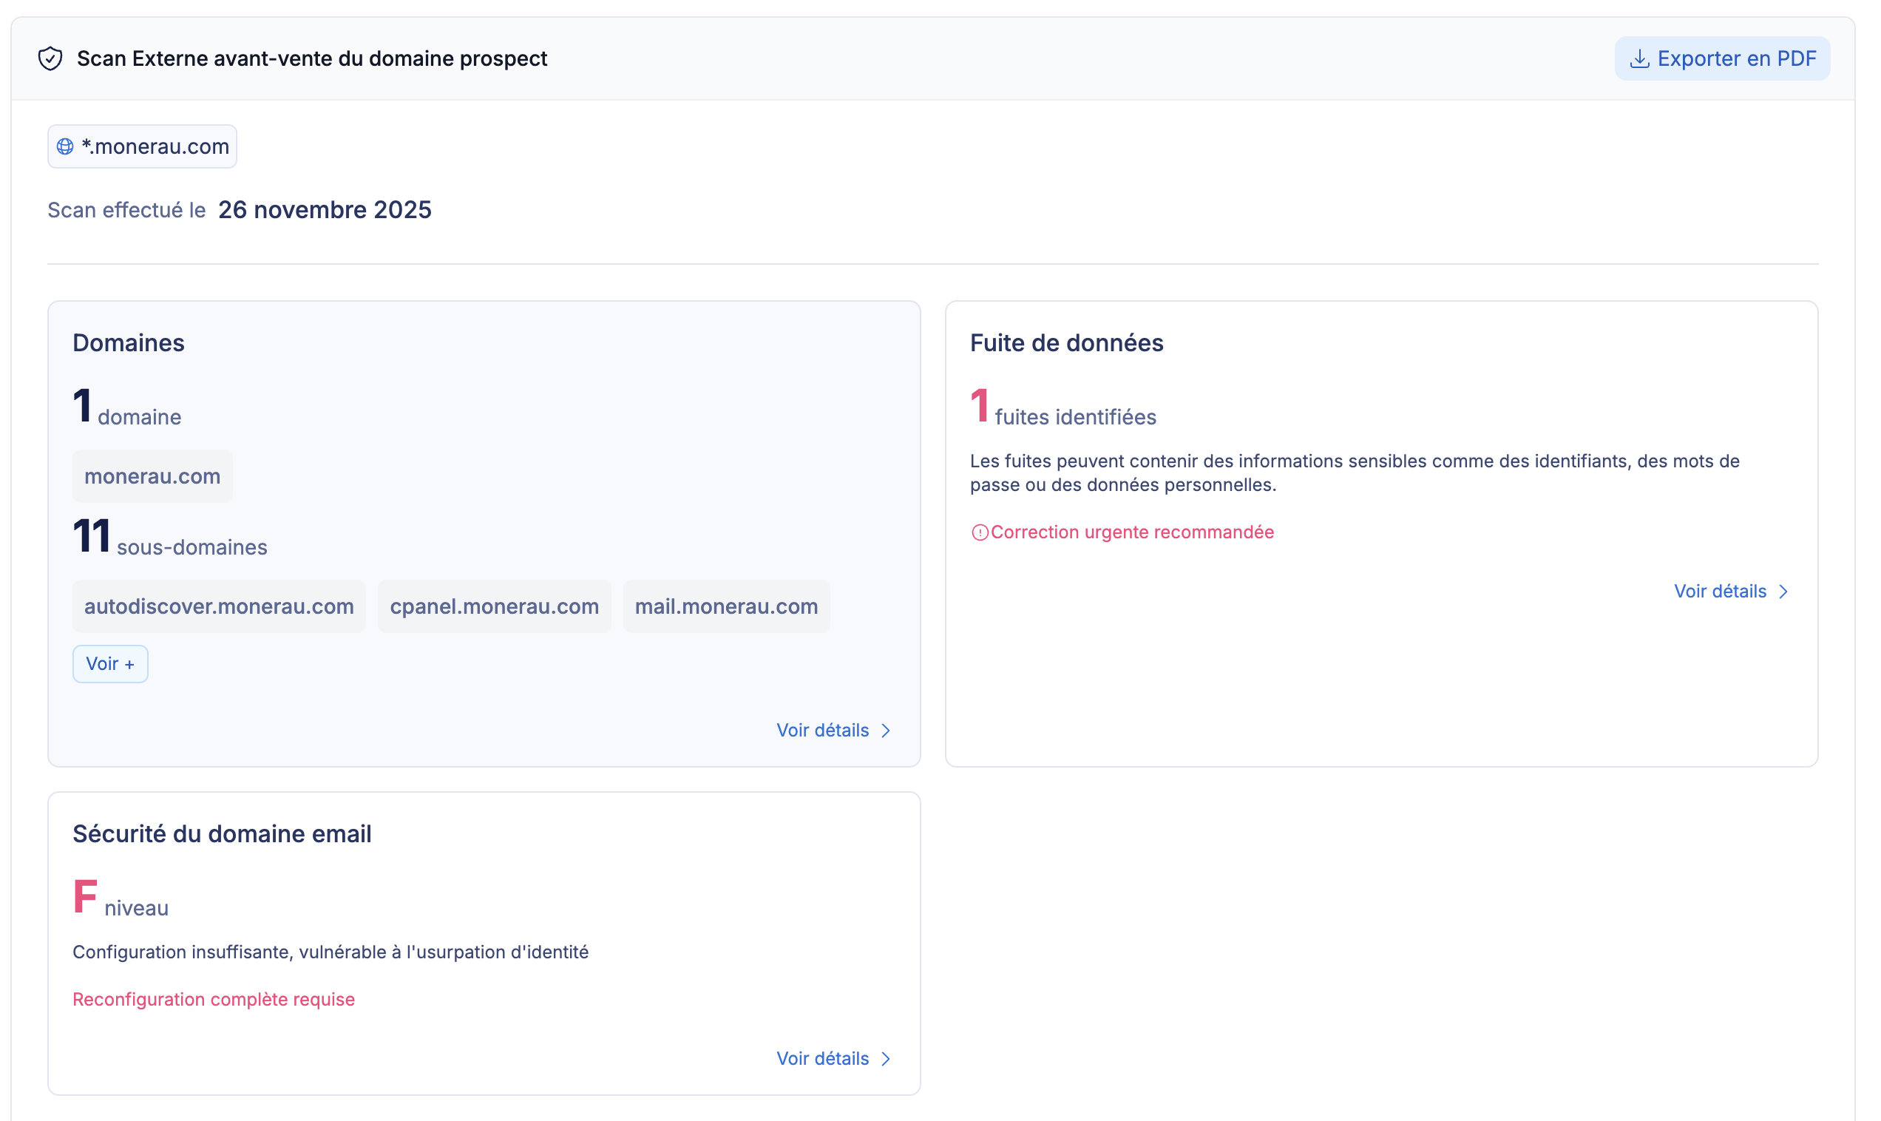Click the red F niveau grade
1881x1121 pixels.
click(x=85, y=897)
